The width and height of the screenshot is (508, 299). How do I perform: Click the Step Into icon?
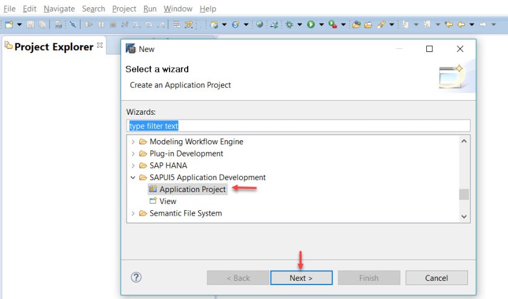coord(137,25)
